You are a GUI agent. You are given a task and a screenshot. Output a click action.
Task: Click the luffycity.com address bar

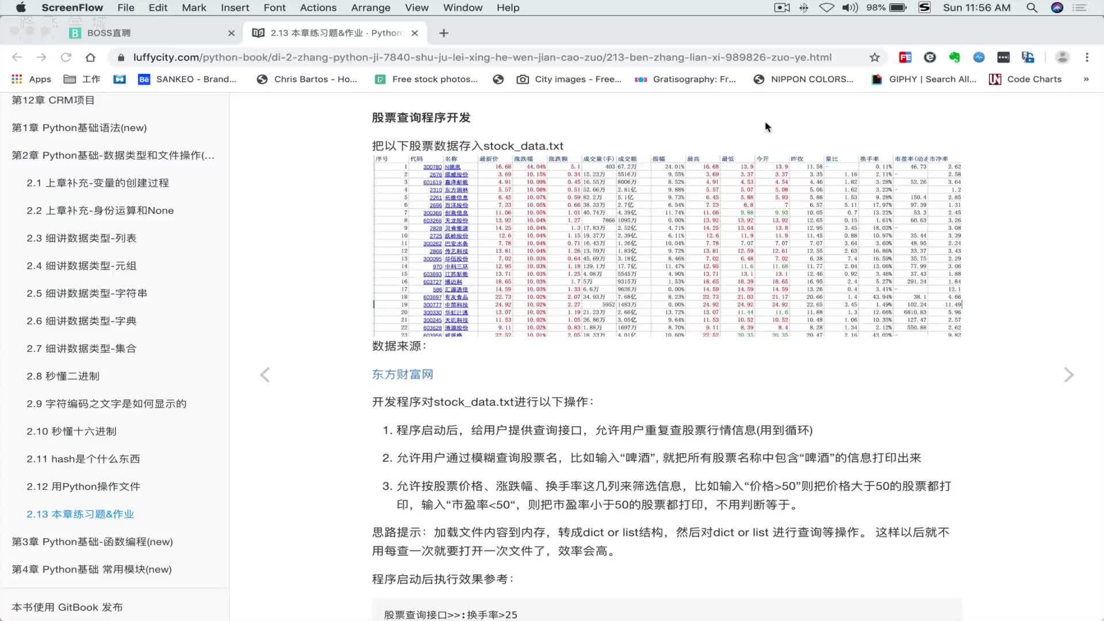click(482, 57)
